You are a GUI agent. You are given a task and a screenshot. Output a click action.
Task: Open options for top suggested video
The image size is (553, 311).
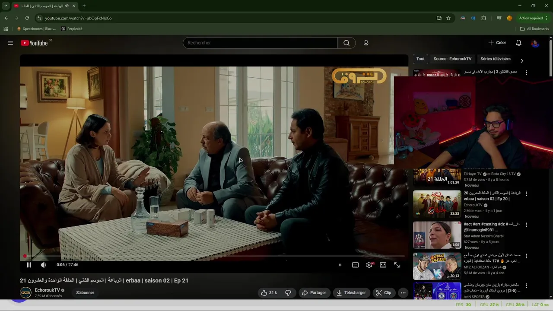526,73
